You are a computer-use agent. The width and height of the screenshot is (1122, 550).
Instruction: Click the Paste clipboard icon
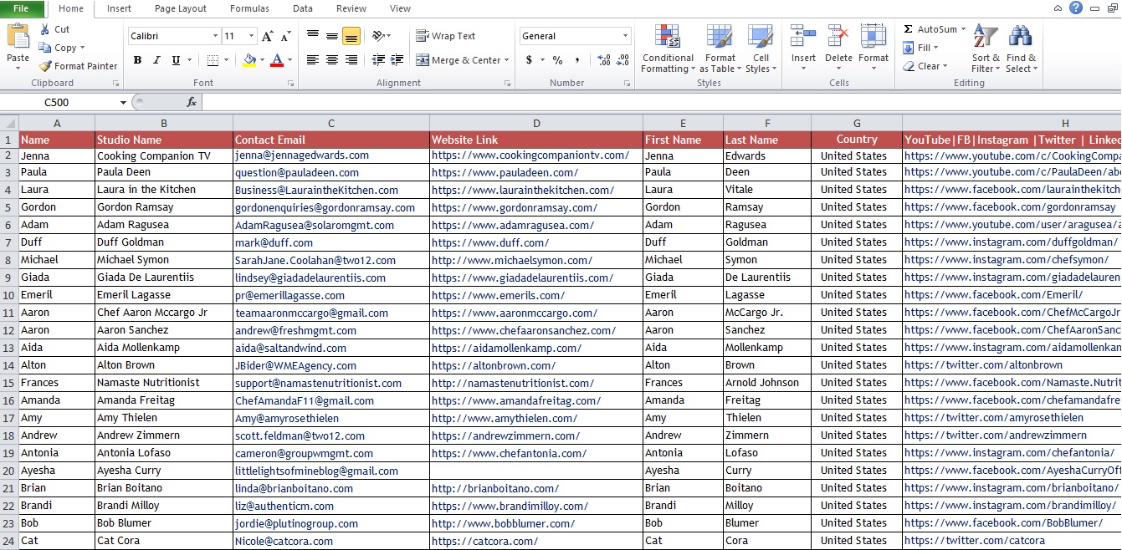[18, 37]
